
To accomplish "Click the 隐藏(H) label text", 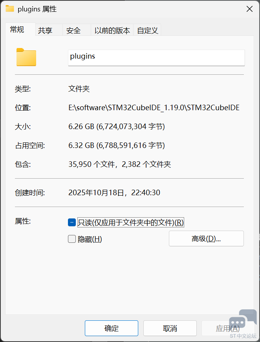I will tap(90, 239).
